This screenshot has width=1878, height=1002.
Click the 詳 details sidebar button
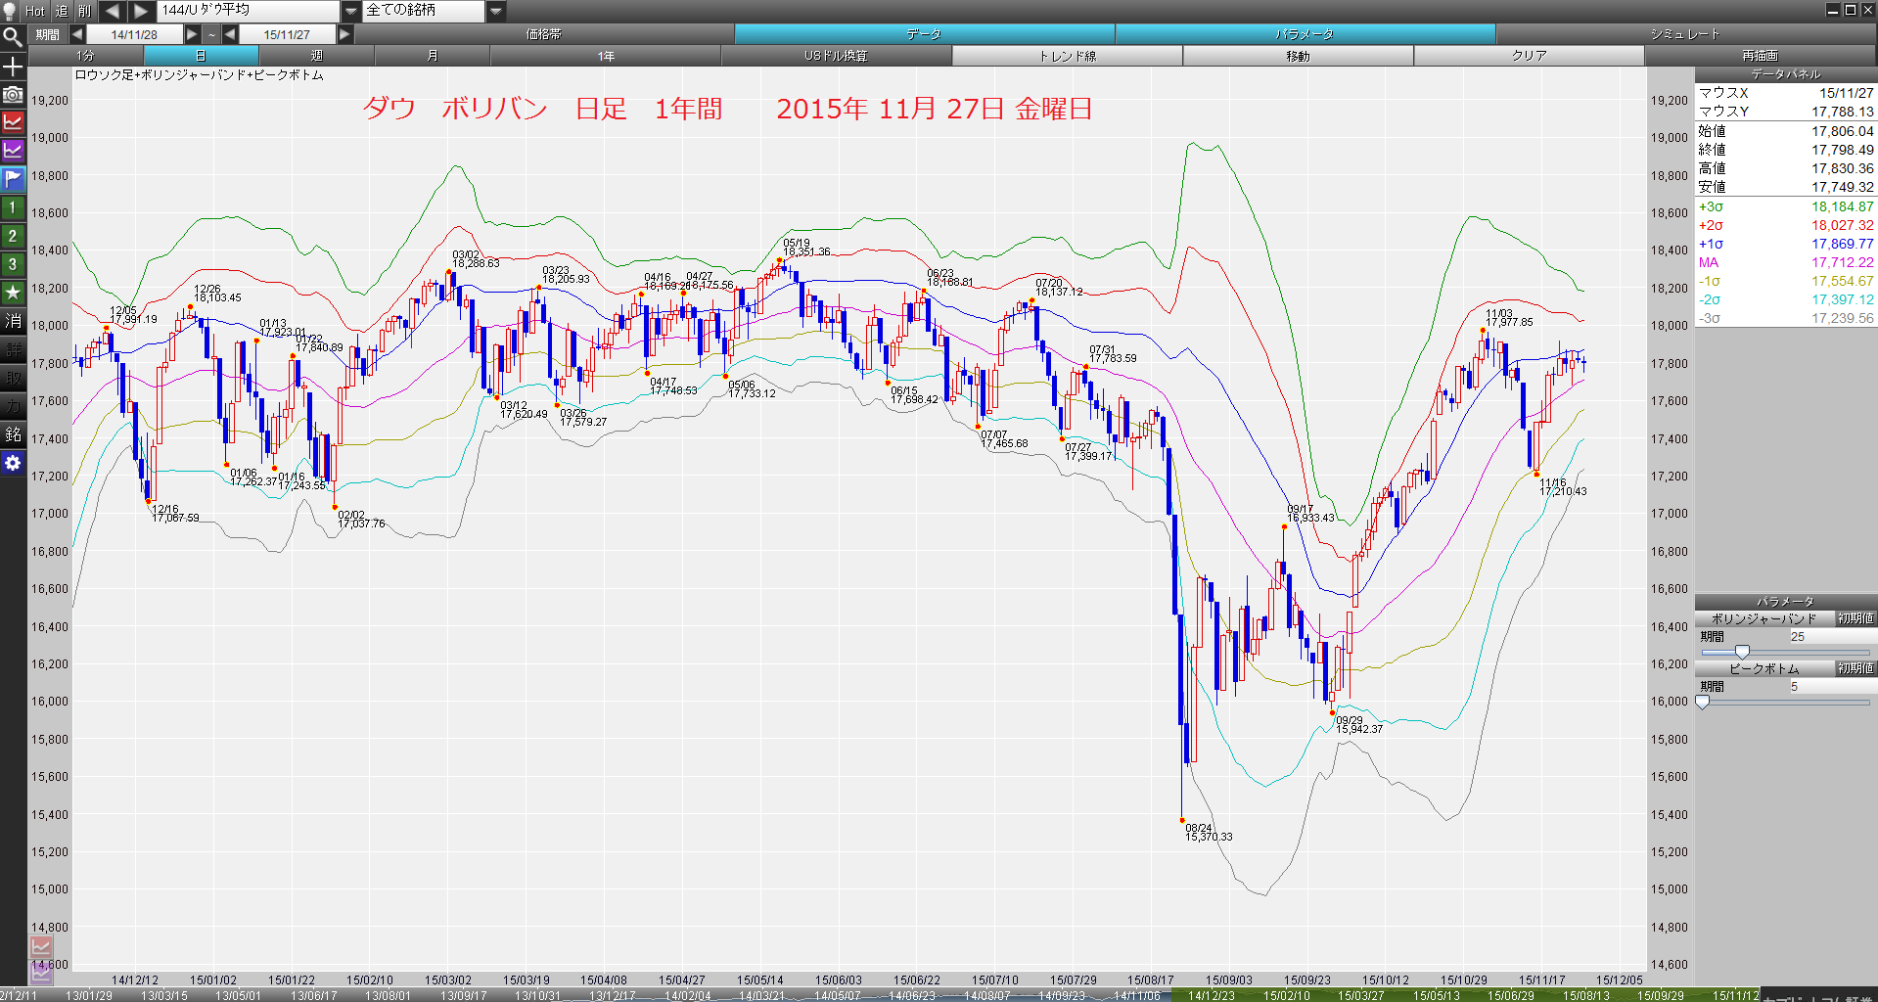click(13, 349)
